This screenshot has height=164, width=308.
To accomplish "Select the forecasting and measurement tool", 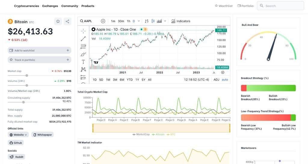I will [83, 77].
